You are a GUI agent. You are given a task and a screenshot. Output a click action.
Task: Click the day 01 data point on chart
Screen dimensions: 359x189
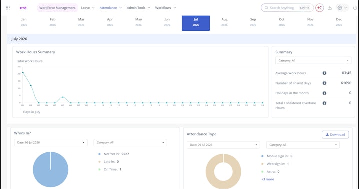coord(23,73)
